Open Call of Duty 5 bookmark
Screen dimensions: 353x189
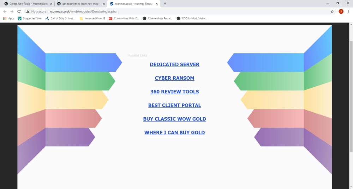point(61,18)
